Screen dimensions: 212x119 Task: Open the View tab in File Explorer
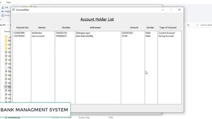[8, 2]
